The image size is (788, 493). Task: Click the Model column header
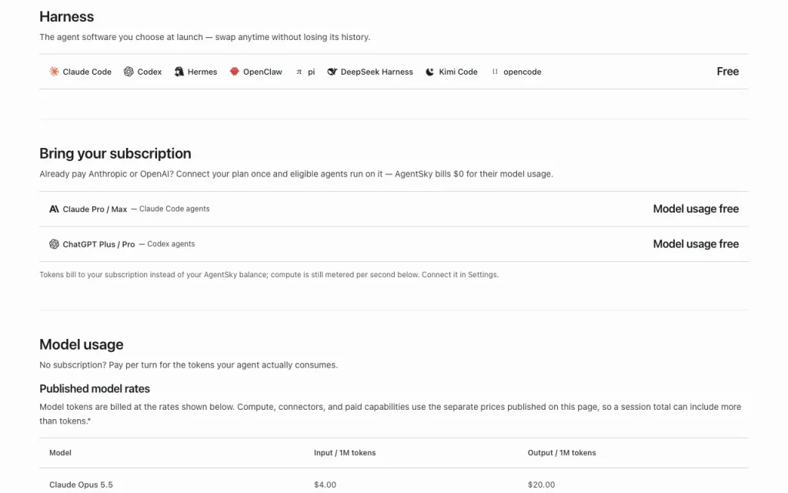point(60,453)
